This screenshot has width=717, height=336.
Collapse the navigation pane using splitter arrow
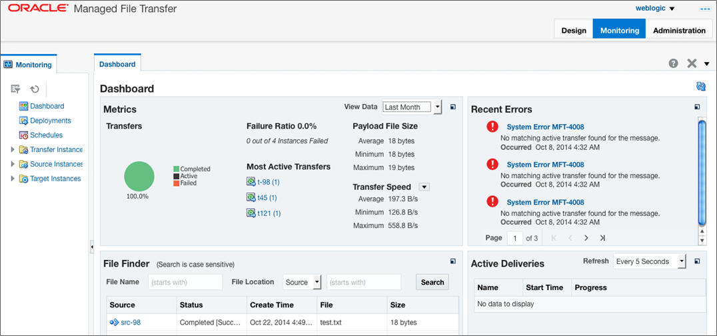(x=92, y=247)
